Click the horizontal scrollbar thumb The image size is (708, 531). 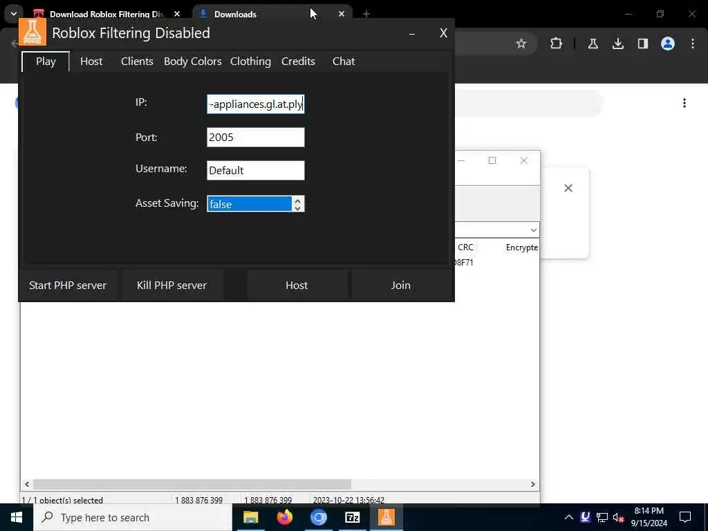[x=192, y=484]
